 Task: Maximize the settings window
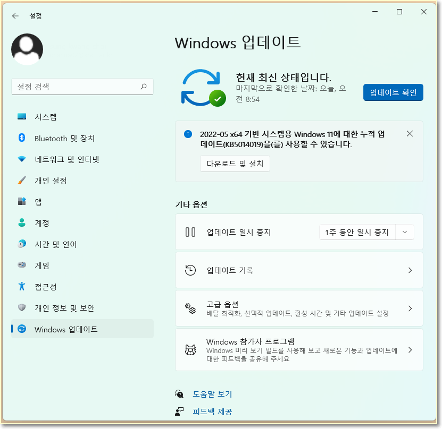399,12
